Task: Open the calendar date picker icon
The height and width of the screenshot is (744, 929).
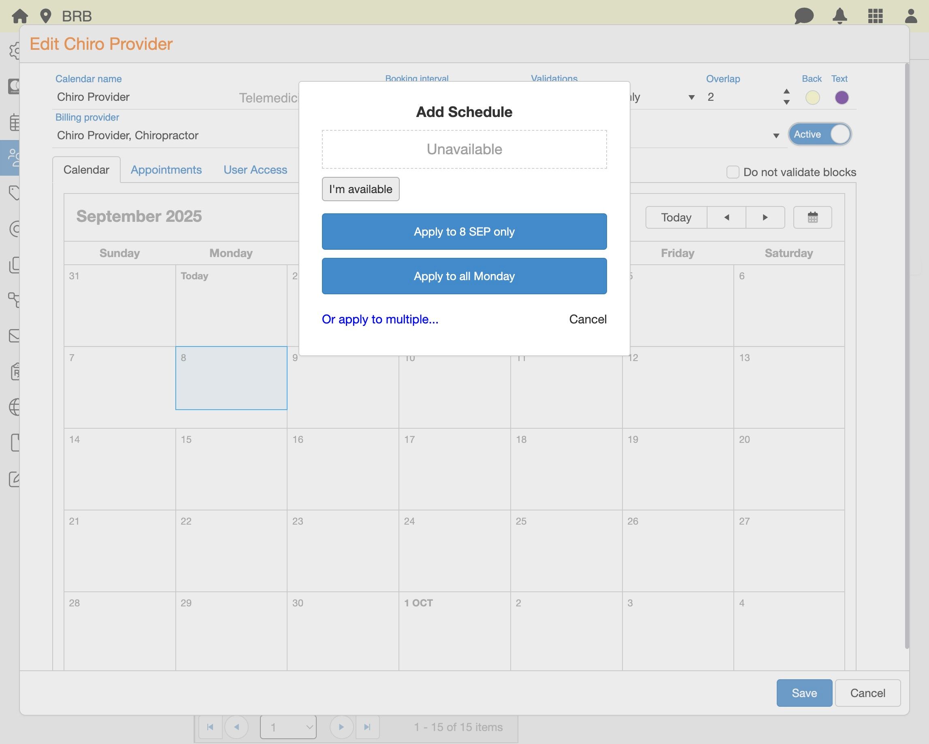Action: 812,217
